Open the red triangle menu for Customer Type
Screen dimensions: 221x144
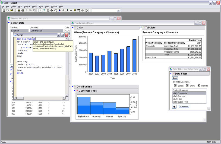point(77,91)
